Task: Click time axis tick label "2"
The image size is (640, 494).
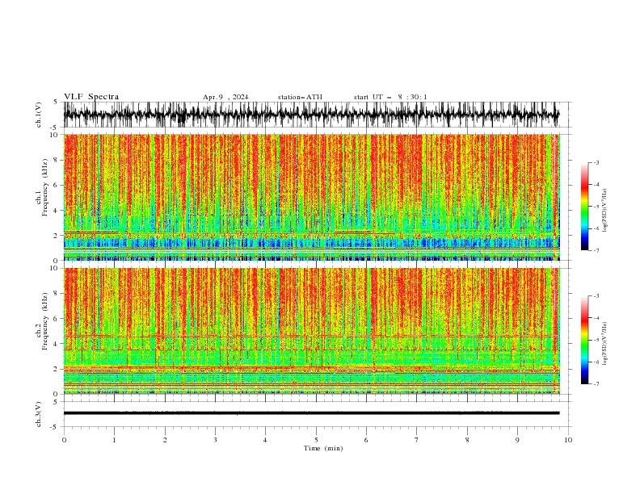Action: [x=165, y=440]
